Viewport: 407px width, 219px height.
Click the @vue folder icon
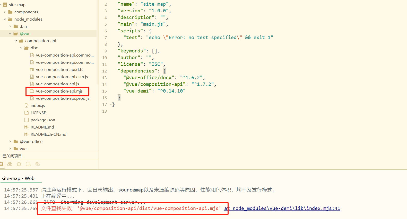tap(16, 33)
